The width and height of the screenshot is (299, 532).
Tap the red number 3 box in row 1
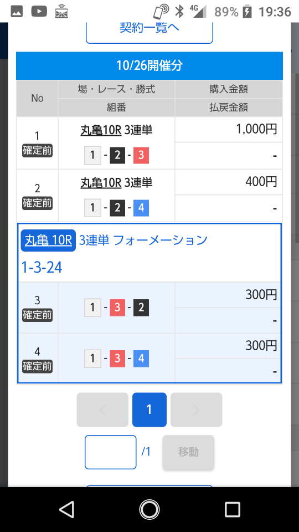141,155
